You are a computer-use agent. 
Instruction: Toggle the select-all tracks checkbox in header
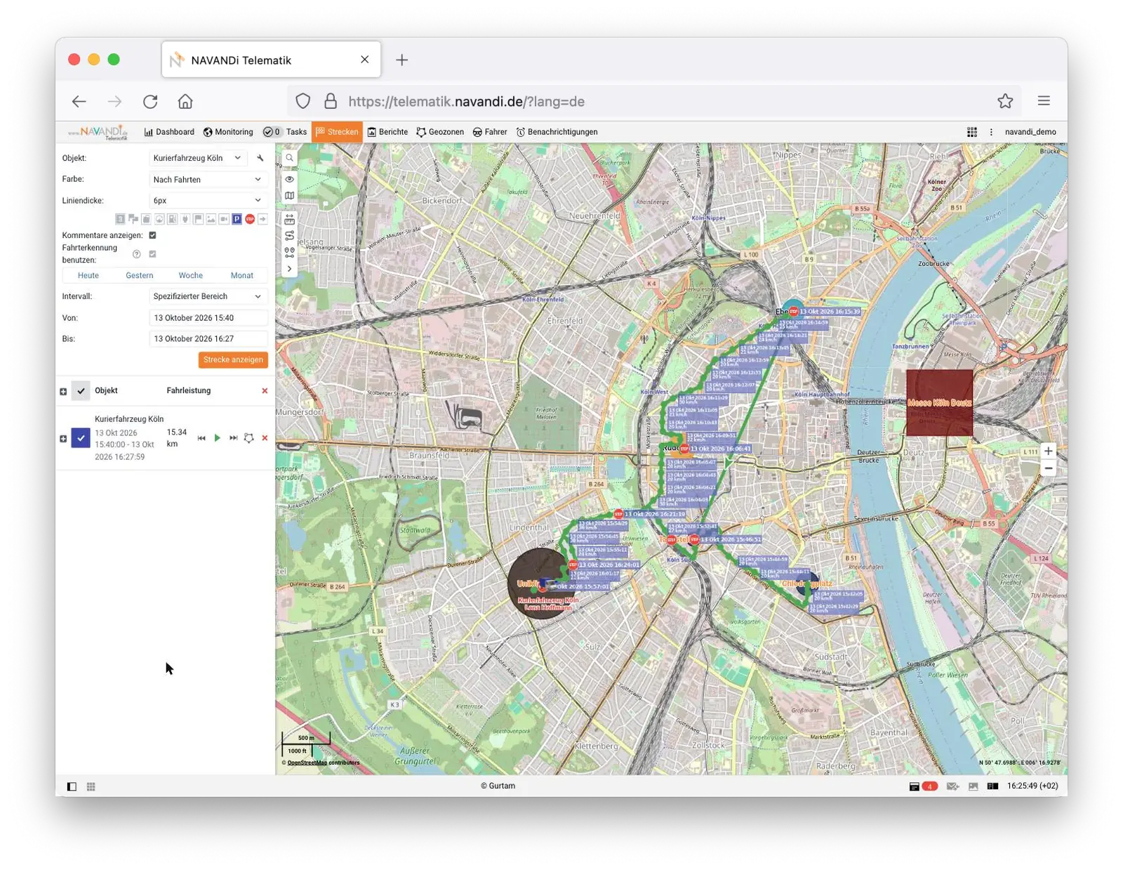point(81,390)
